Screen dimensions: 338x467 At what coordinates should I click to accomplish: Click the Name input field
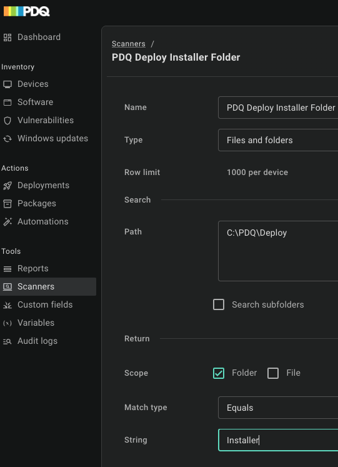(278, 108)
